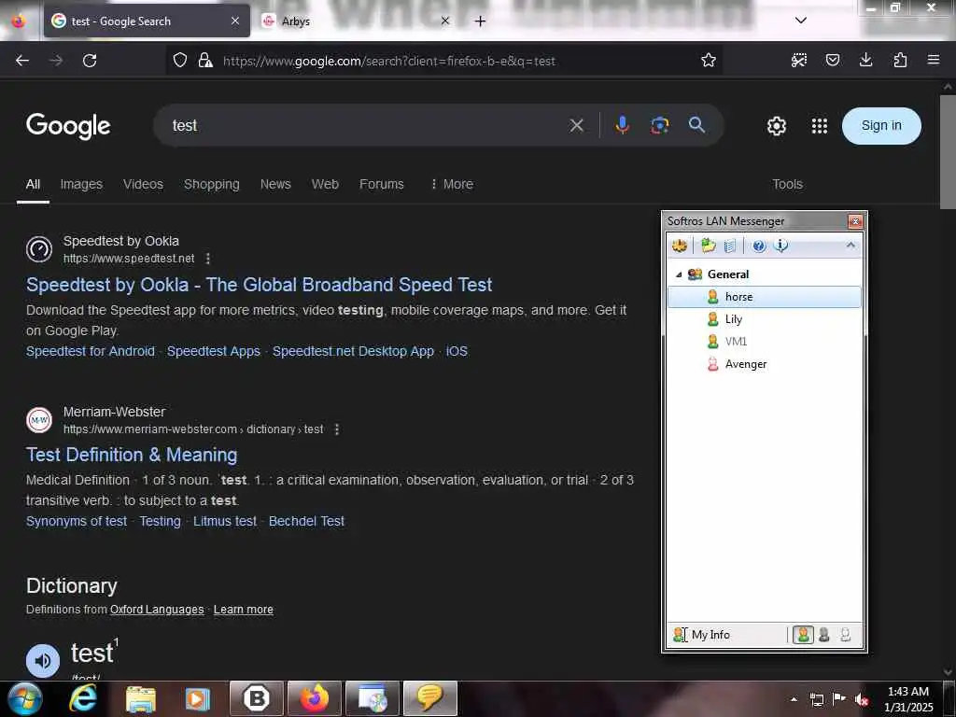Click Sign in button
The image size is (956, 717).
[x=881, y=126]
